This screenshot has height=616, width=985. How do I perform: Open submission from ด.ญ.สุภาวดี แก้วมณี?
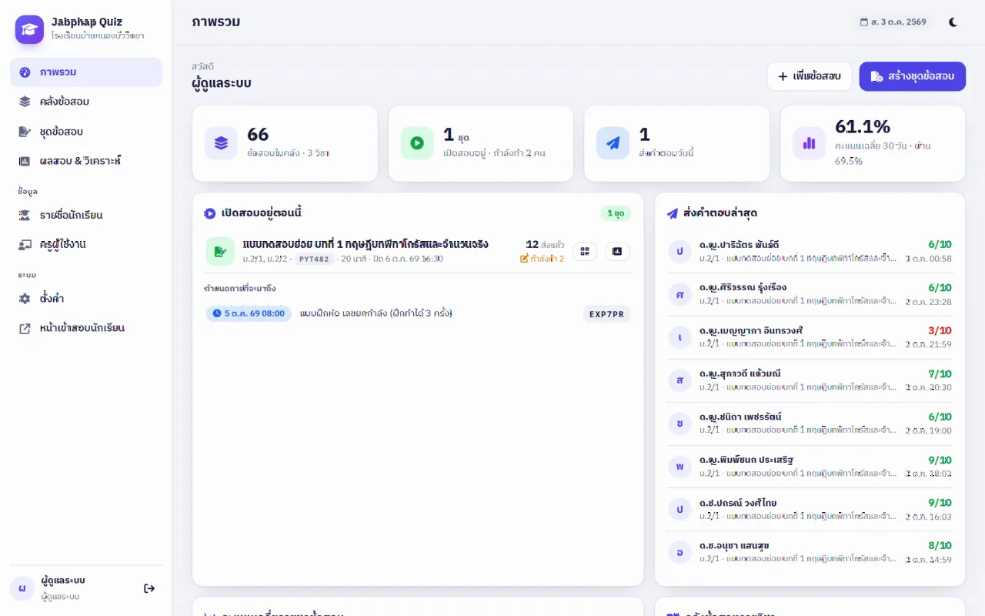pyautogui.click(x=810, y=380)
